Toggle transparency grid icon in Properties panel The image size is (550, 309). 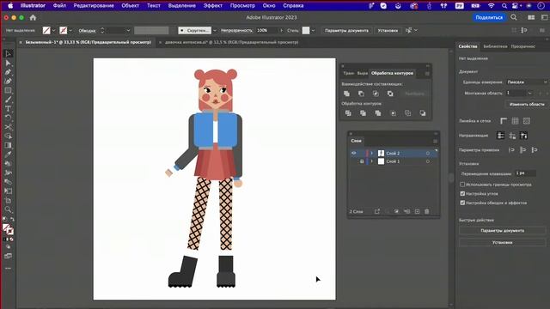pyautogui.click(x=527, y=121)
